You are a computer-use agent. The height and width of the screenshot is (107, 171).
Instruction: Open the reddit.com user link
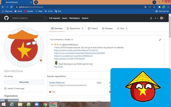coord(73,56)
